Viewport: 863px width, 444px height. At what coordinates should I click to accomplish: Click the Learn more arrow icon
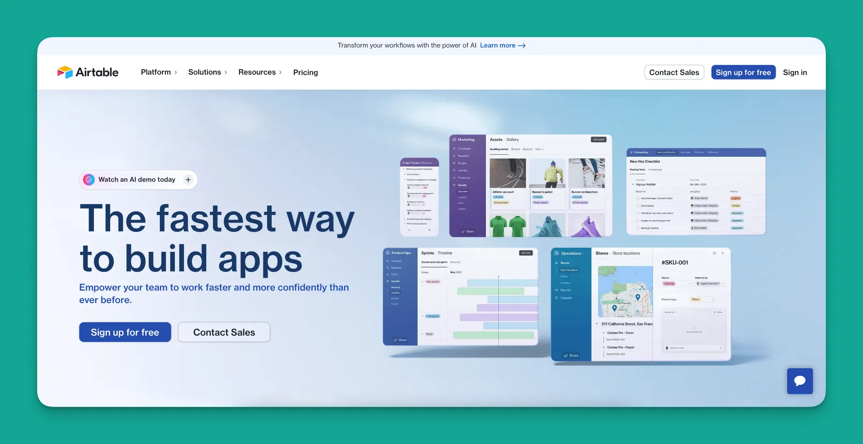click(522, 45)
